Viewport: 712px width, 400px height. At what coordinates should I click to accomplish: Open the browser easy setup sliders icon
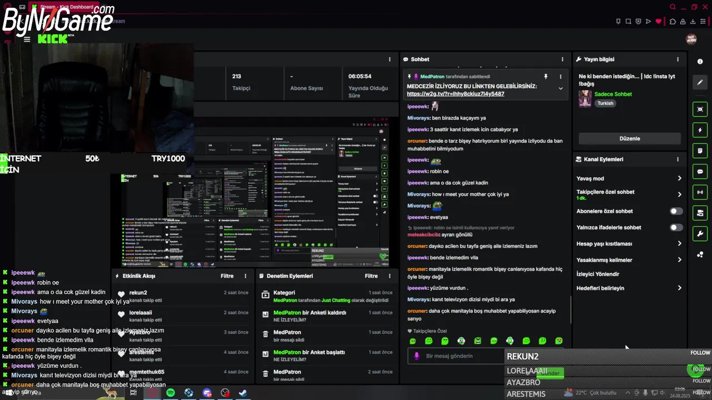click(x=703, y=22)
